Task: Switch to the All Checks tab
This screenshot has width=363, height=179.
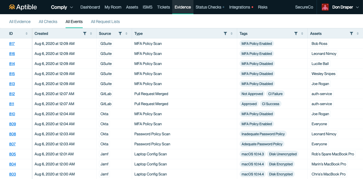Action: 48,22
